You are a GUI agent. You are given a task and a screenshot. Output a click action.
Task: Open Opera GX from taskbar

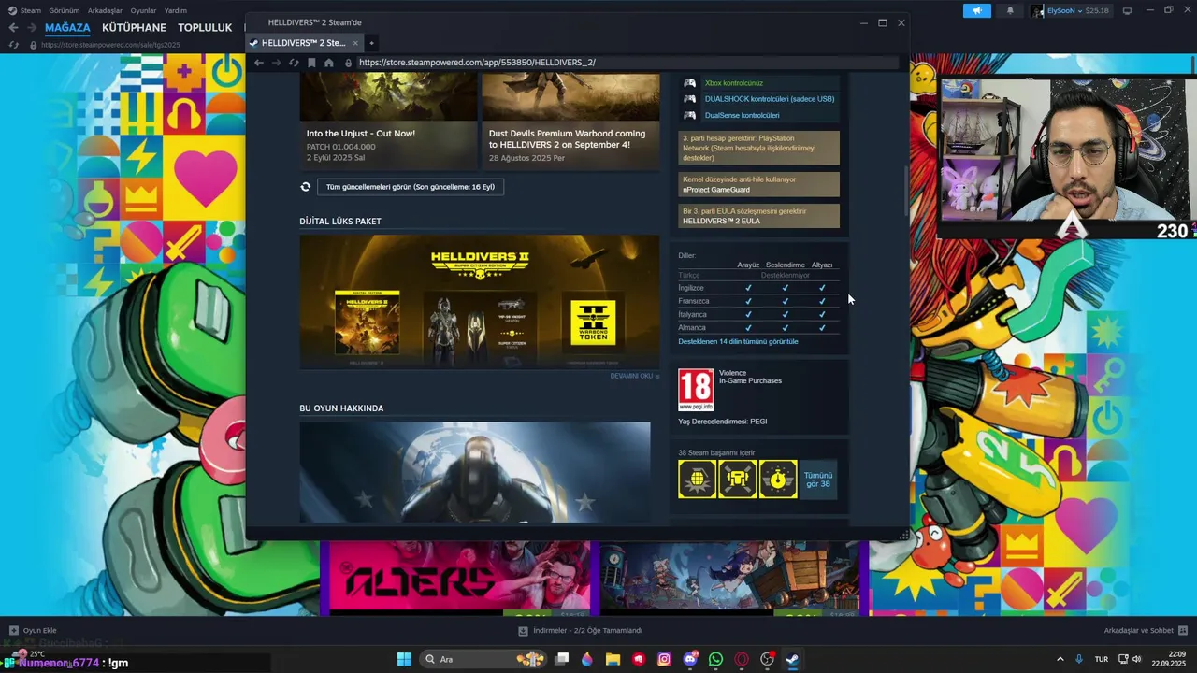point(742,659)
